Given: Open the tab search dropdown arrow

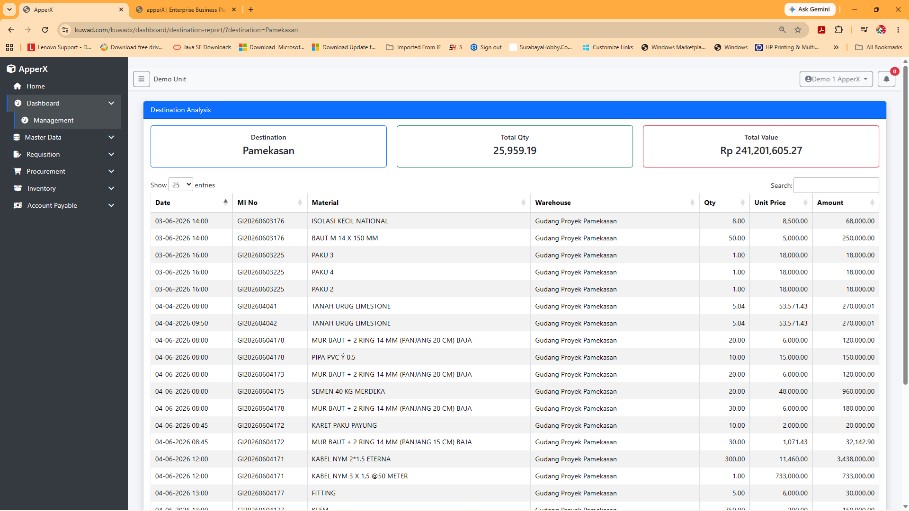Looking at the screenshot, I should [x=9, y=9].
